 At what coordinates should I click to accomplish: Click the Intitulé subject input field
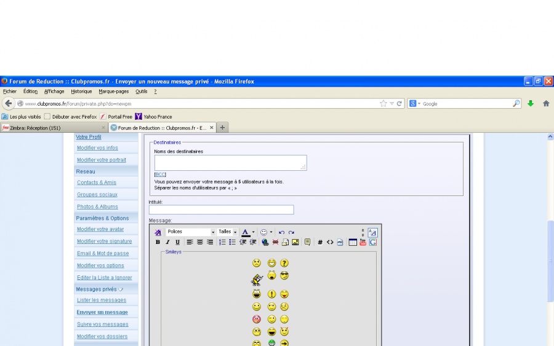pos(221,210)
